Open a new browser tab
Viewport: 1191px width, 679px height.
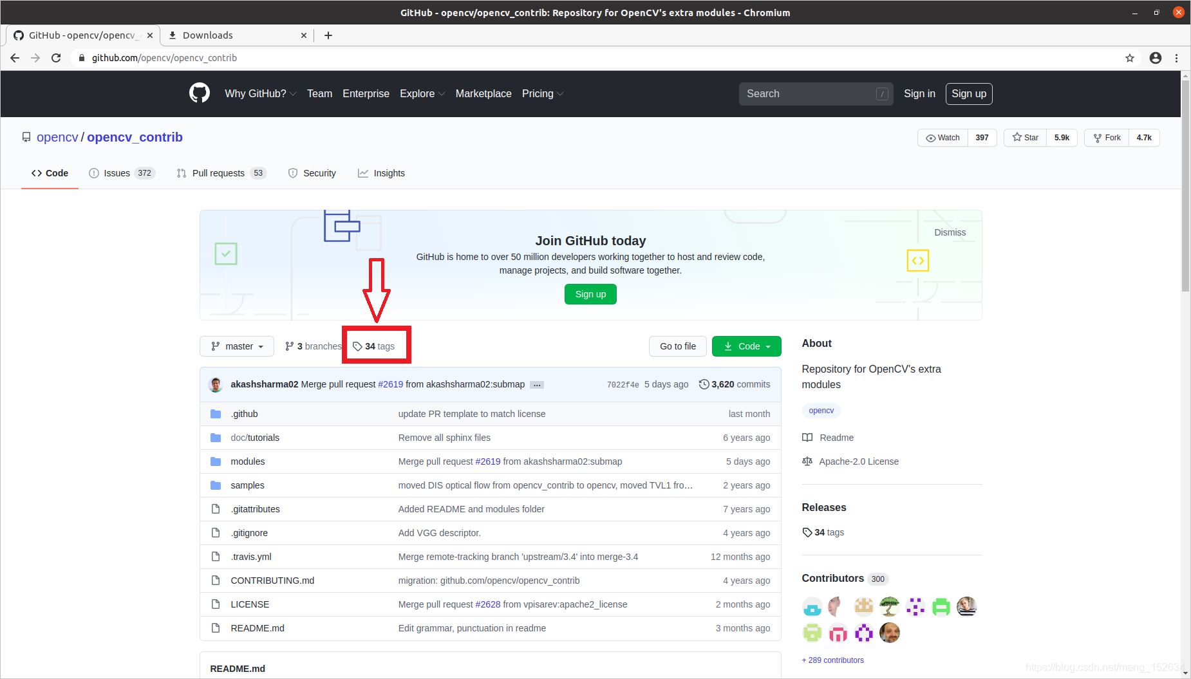point(328,35)
